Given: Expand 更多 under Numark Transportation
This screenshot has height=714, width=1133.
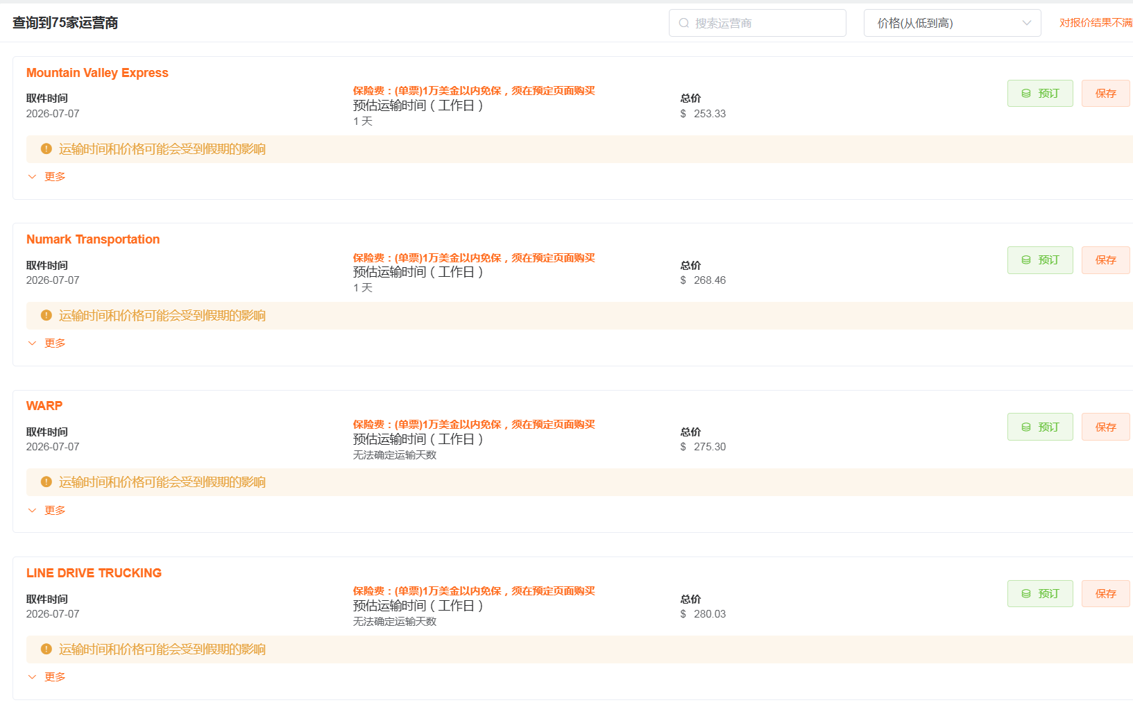Looking at the screenshot, I should click(55, 343).
